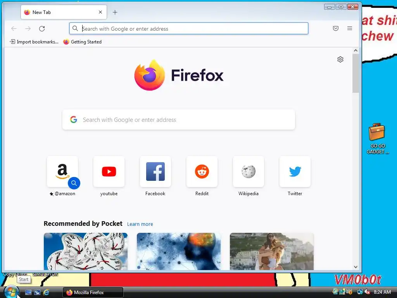This screenshot has height=298, width=397.
Task: Open the Pocket story with brain illustration
Action: (179, 251)
